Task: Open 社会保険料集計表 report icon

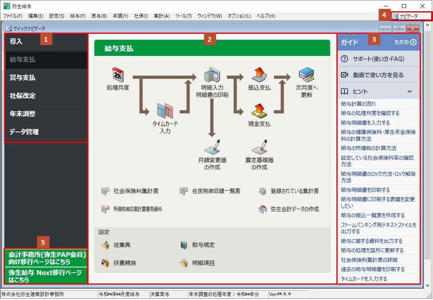Action: [105, 191]
